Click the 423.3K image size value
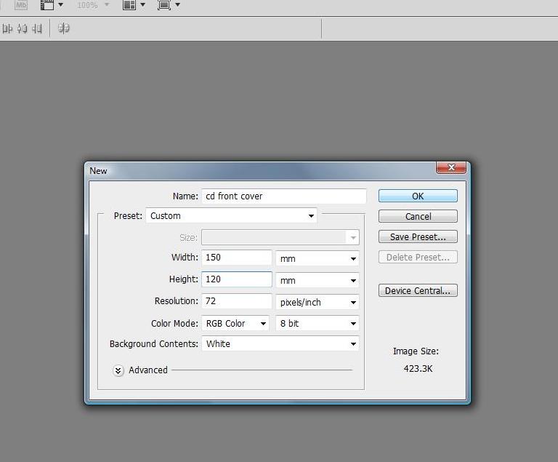This screenshot has height=462, width=558. point(418,368)
